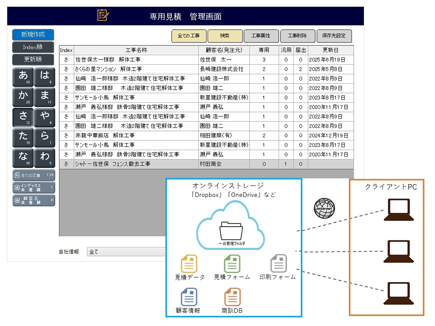Sort list by 更新順
The height and width of the screenshot is (326, 435).
coord(33,59)
